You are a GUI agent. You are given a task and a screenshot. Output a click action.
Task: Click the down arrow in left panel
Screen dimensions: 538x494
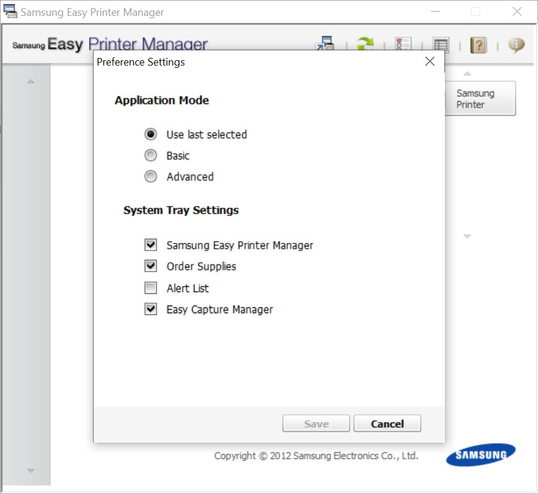(x=31, y=471)
